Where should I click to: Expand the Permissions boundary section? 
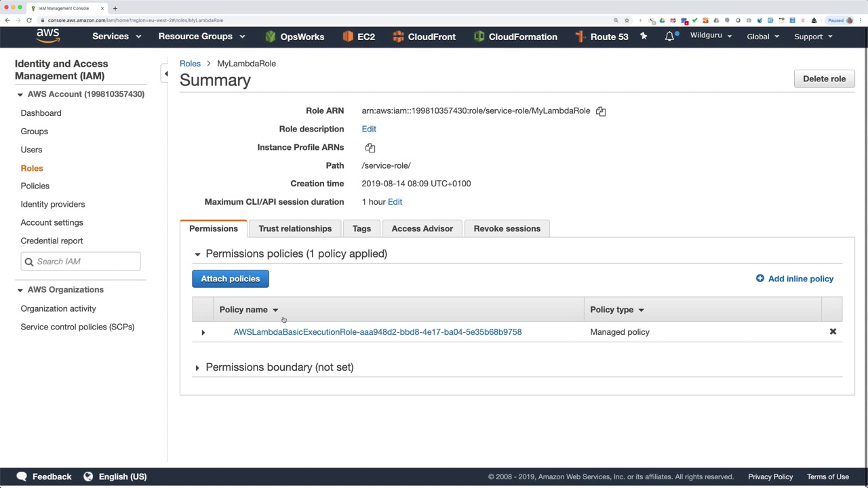(197, 367)
